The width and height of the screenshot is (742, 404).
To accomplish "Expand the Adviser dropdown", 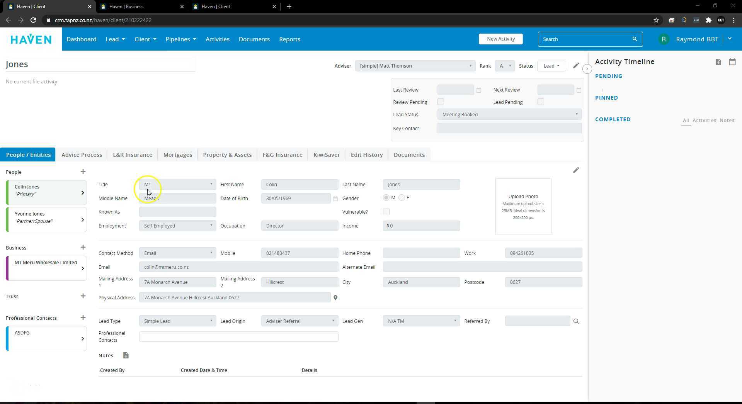I will point(415,66).
